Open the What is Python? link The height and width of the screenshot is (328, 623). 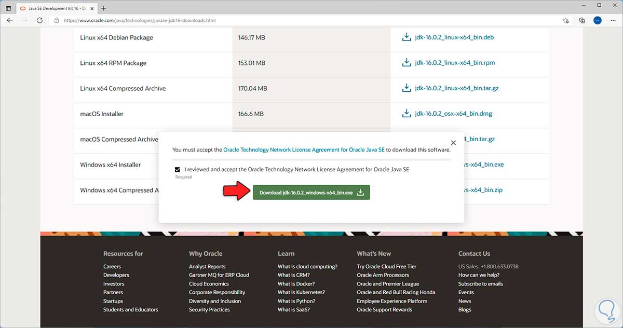[296, 301]
